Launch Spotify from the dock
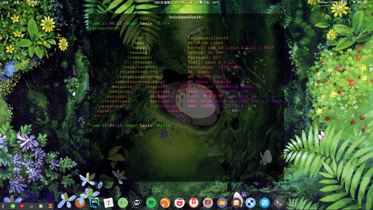Screen dimensions: 373x210 click(151, 203)
